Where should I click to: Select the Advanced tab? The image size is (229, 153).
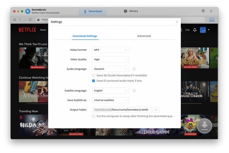click(144, 36)
